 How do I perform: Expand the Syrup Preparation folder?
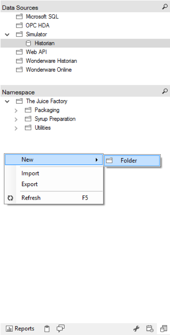coord(16,119)
